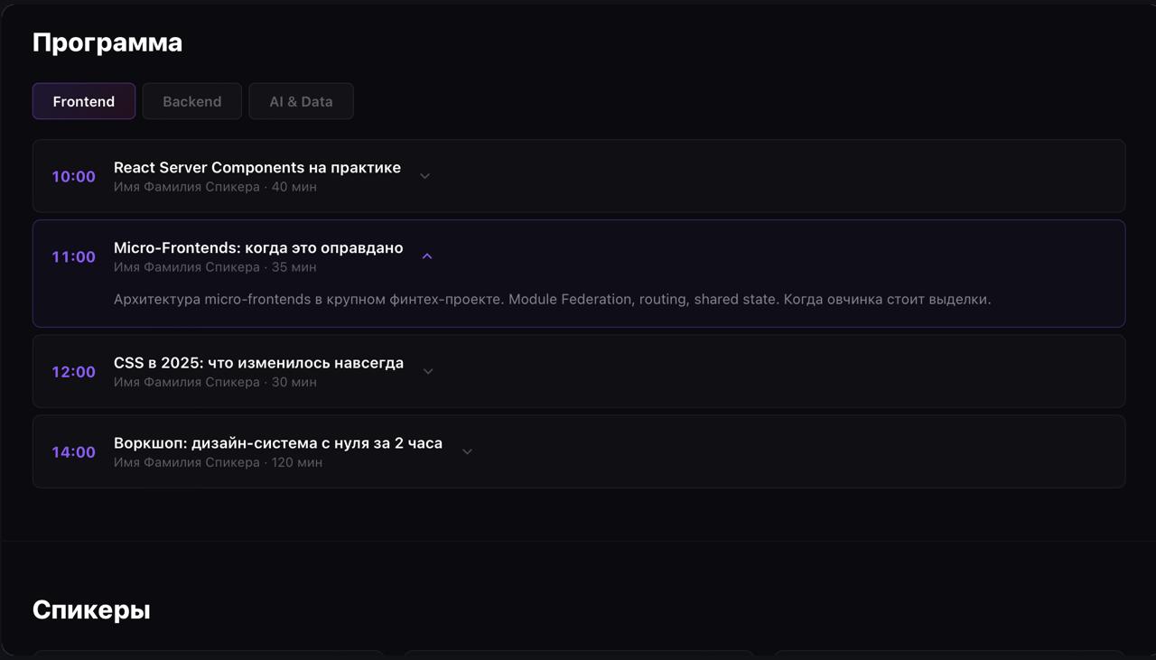Switch to the Frontend tab
1156x660 pixels.
(x=84, y=101)
